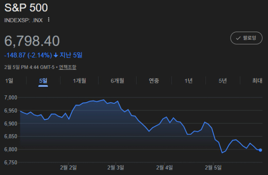Image resolution: width=268 pixels, height=175 pixels.
Task: Click the chart's latest price endpoint dot
Action: click(260, 150)
